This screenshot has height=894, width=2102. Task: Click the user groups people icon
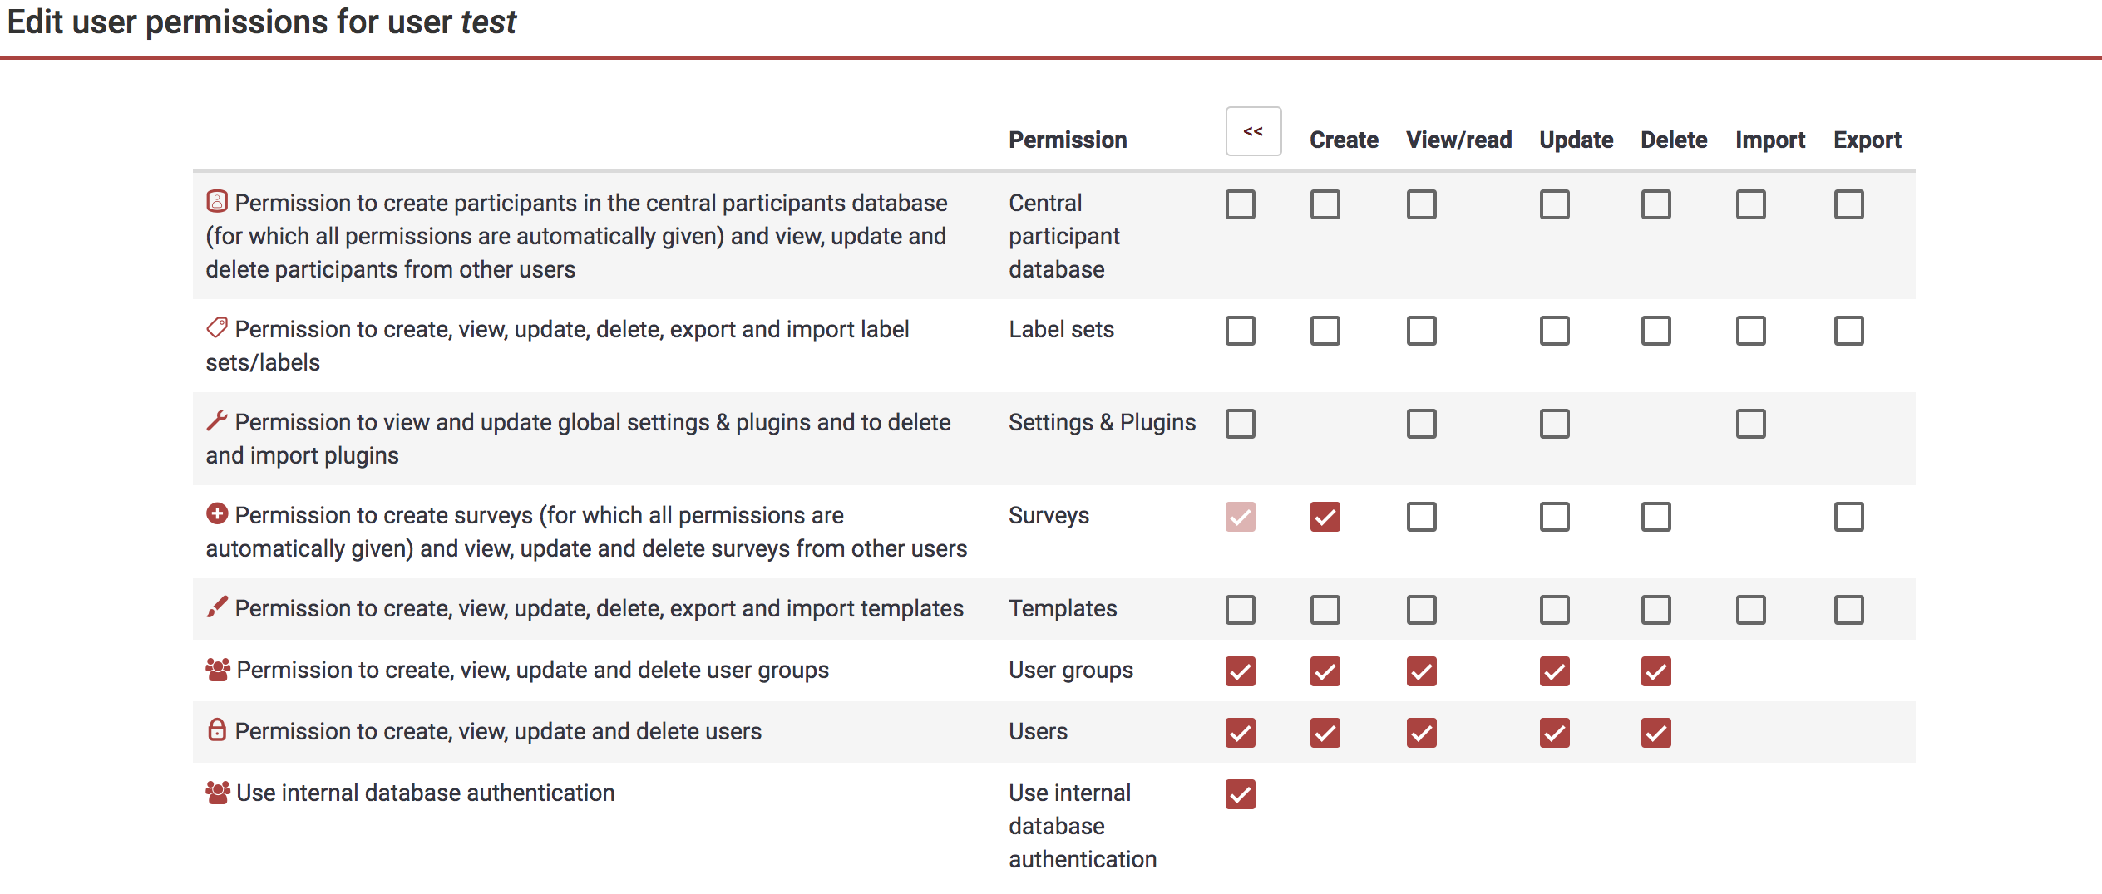(x=218, y=669)
